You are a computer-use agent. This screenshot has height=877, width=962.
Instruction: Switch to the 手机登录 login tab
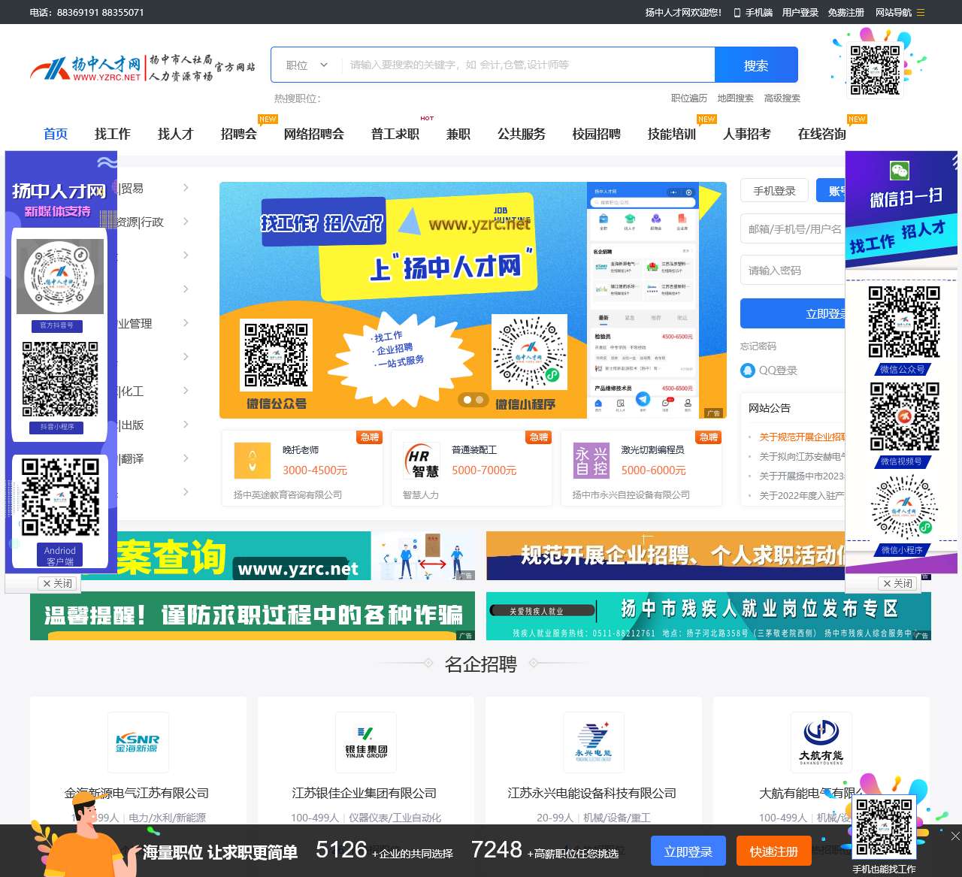pyautogui.click(x=774, y=190)
